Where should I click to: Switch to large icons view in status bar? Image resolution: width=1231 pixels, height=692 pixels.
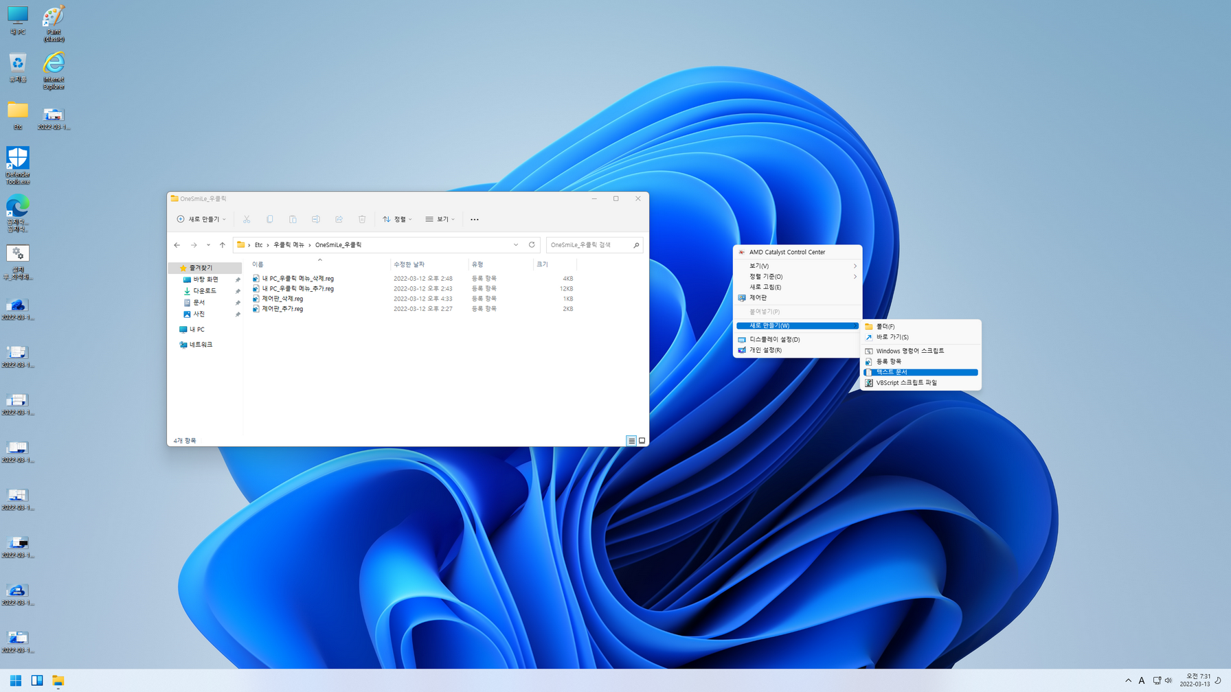click(x=642, y=441)
